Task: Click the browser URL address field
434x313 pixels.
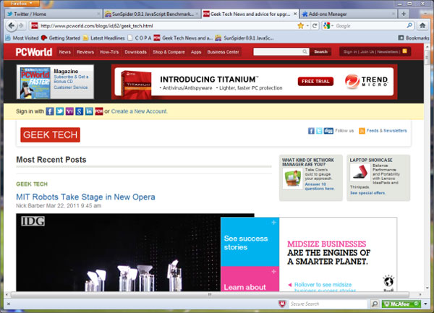Action: tap(168, 26)
